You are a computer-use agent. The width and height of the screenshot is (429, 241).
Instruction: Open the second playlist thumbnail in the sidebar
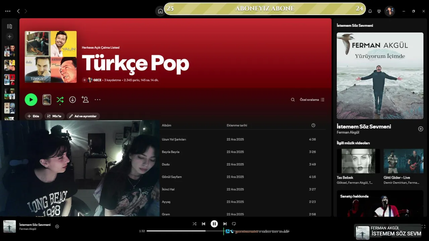[x=9, y=65]
